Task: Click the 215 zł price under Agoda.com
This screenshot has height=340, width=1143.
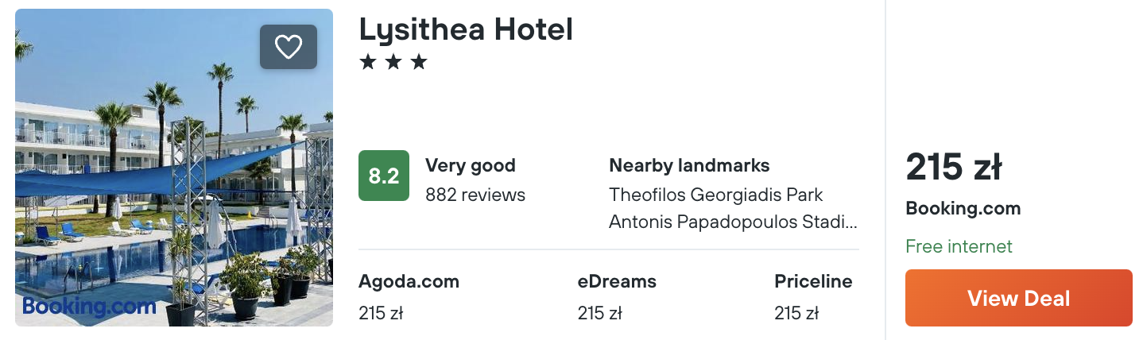Action: tap(381, 313)
